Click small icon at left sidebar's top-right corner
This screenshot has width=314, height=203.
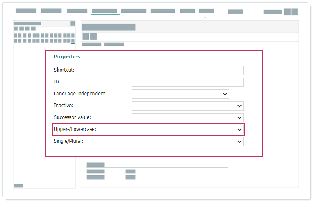click(73, 24)
